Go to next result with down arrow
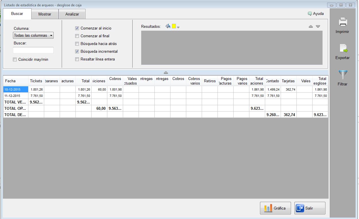The width and height of the screenshot is (359, 219). tap(318, 27)
